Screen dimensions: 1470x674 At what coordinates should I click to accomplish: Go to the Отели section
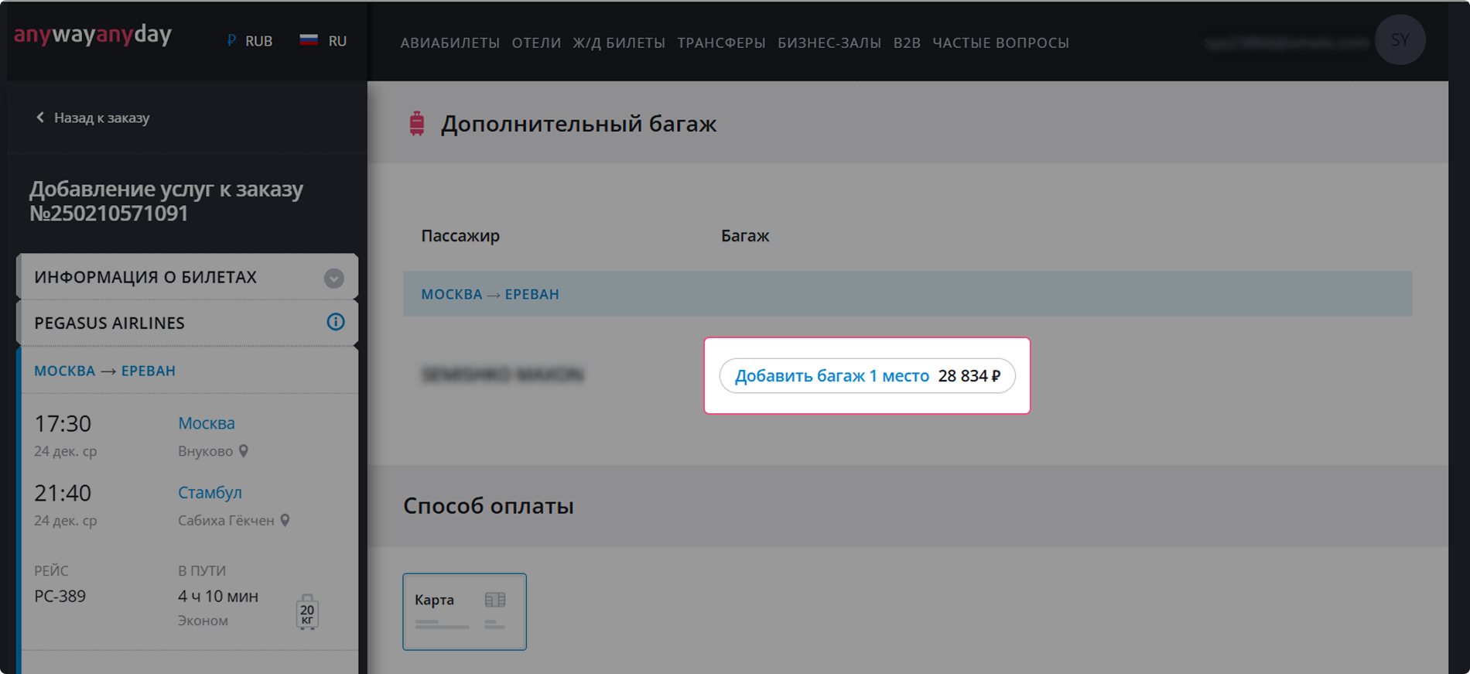pyautogui.click(x=536, y=43)
